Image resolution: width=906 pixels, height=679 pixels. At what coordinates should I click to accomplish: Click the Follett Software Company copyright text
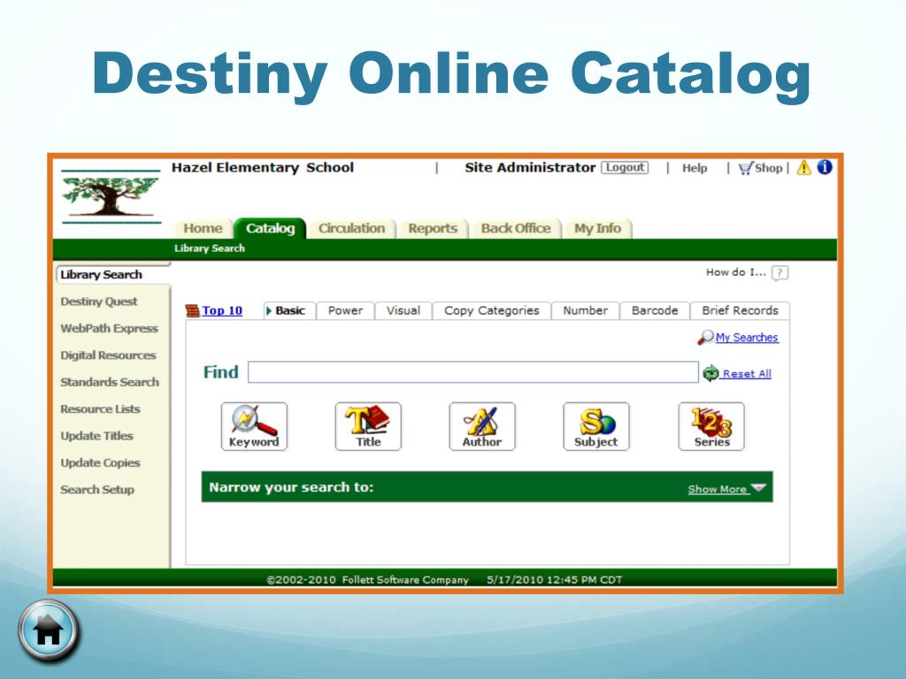coord(367,579)
